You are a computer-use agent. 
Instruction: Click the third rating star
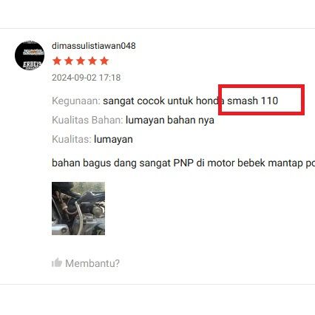(81, 61)
